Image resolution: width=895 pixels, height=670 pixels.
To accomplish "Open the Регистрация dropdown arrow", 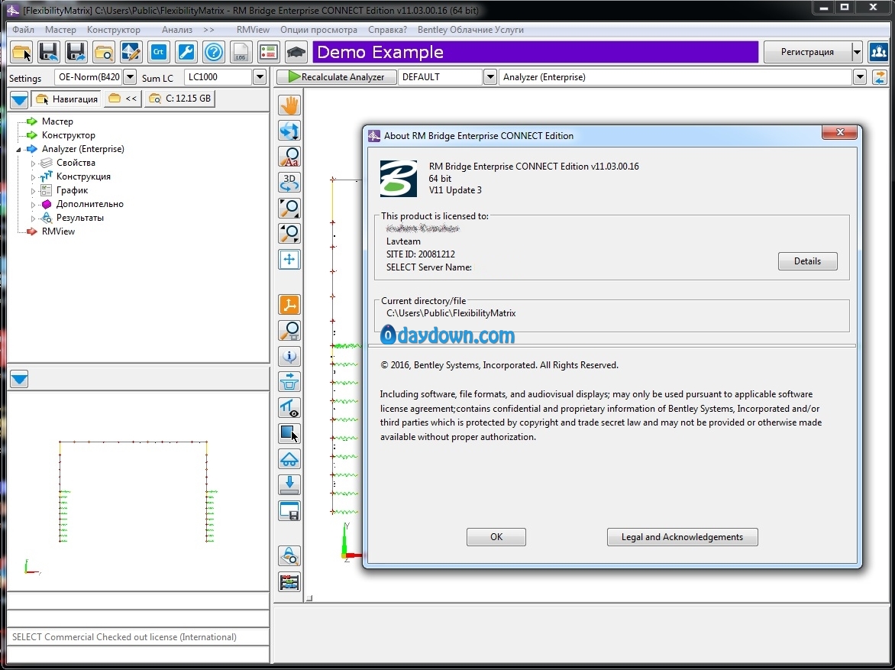I will coord(857,52).
